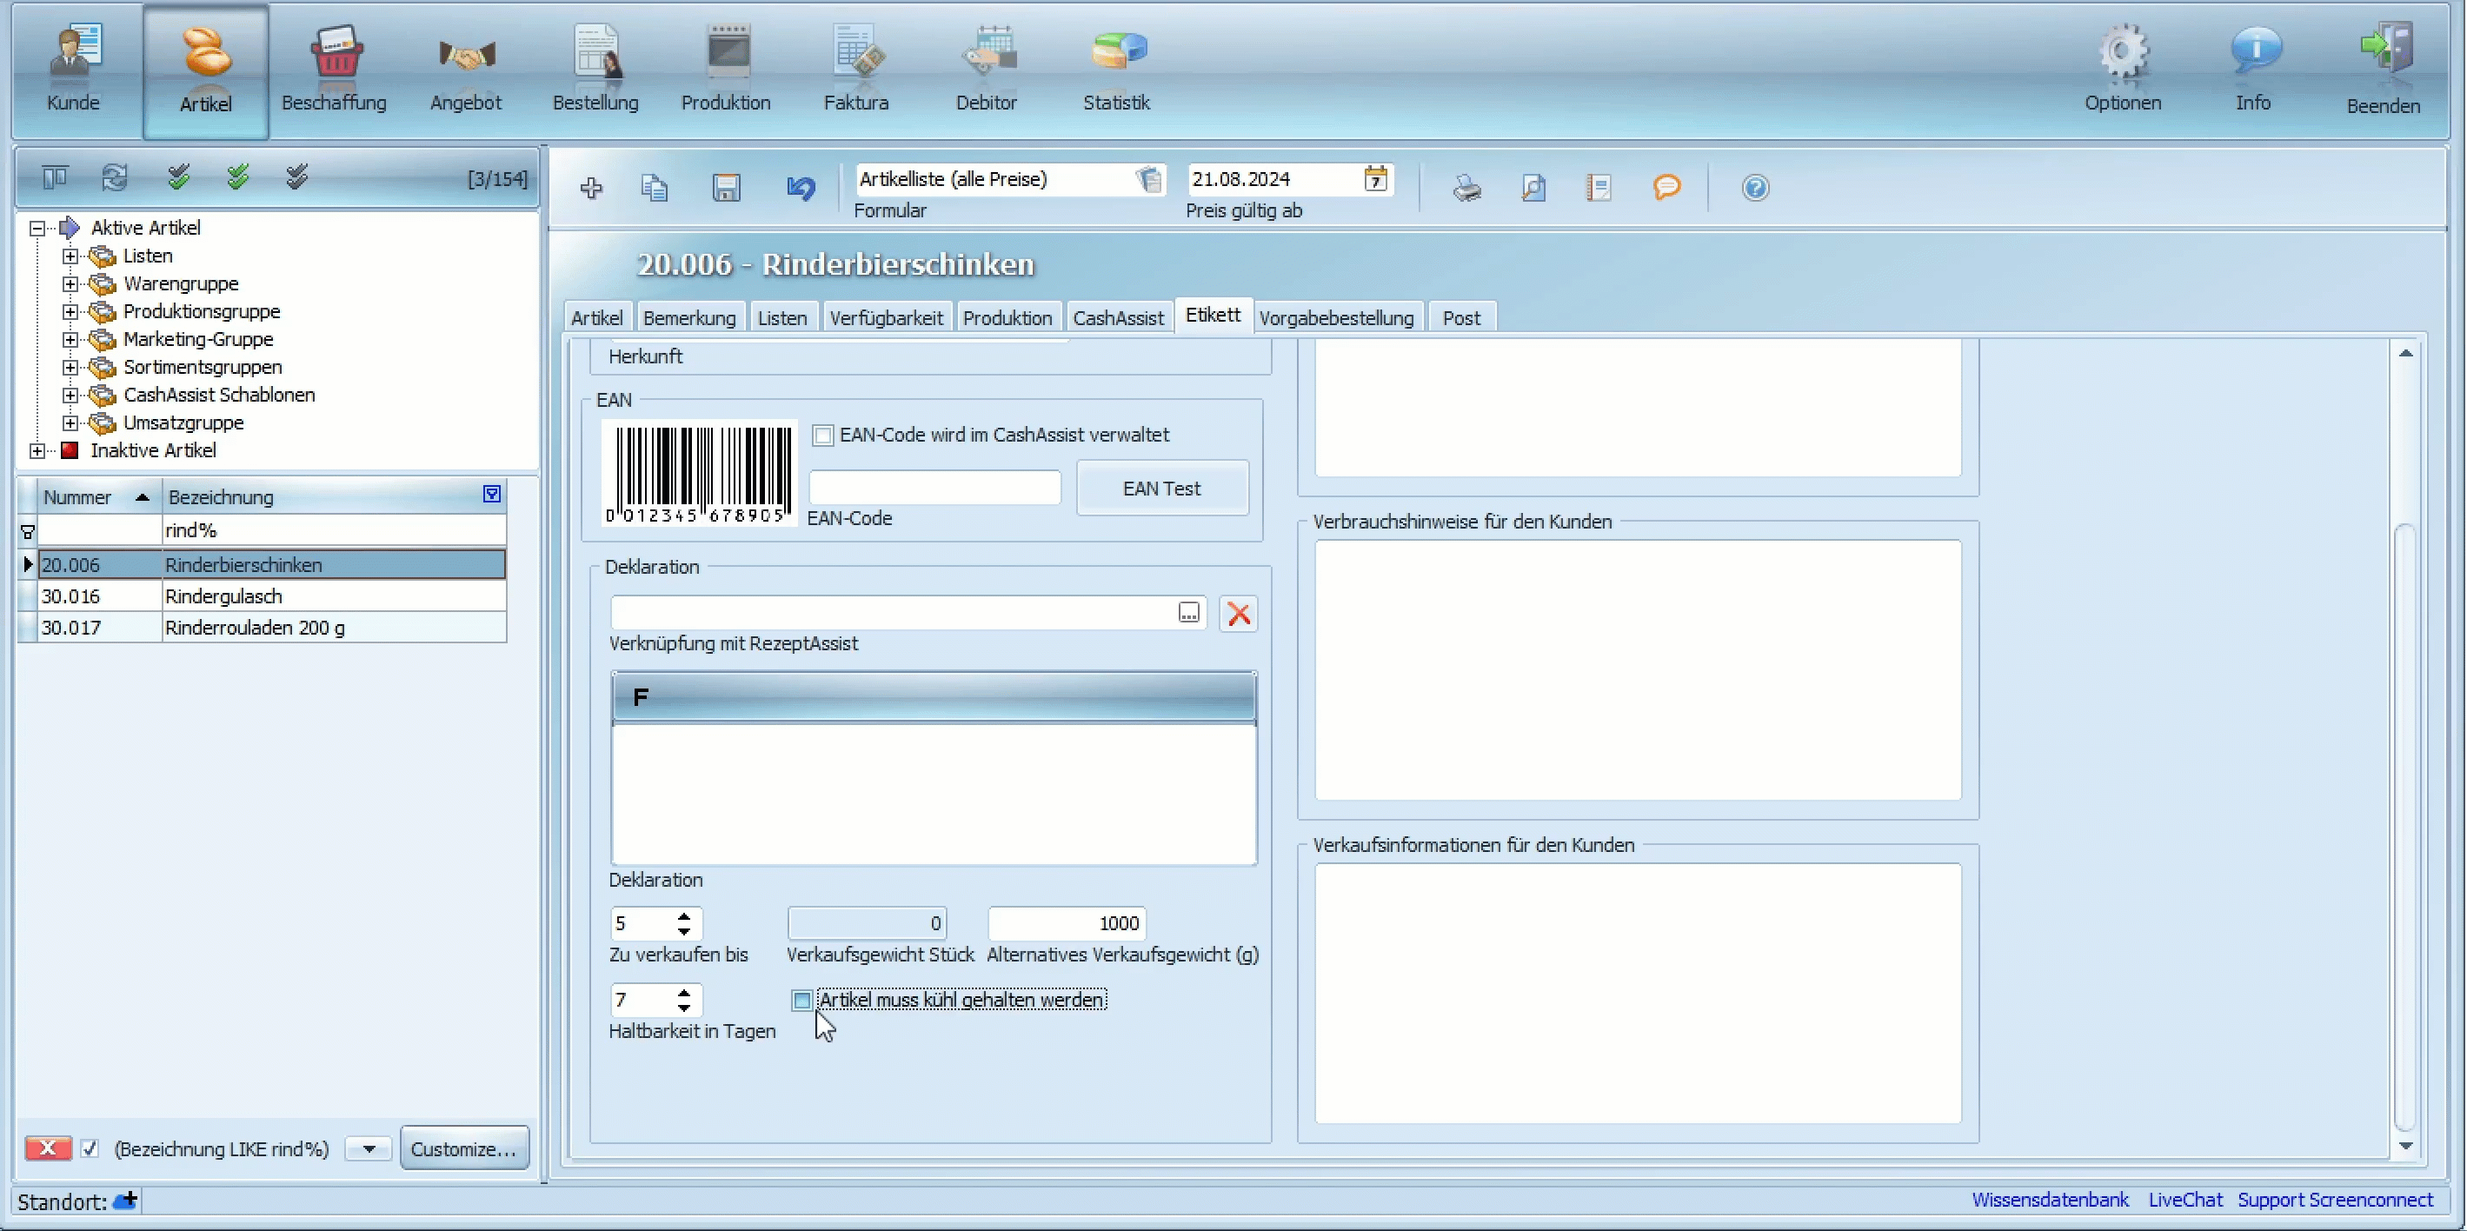
Task: Increase Haltbarkeit in Tagen stepper value
Action: 684,992
